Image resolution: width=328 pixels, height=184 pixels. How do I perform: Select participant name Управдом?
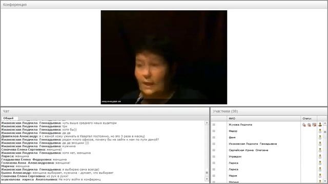pos(235,156)
